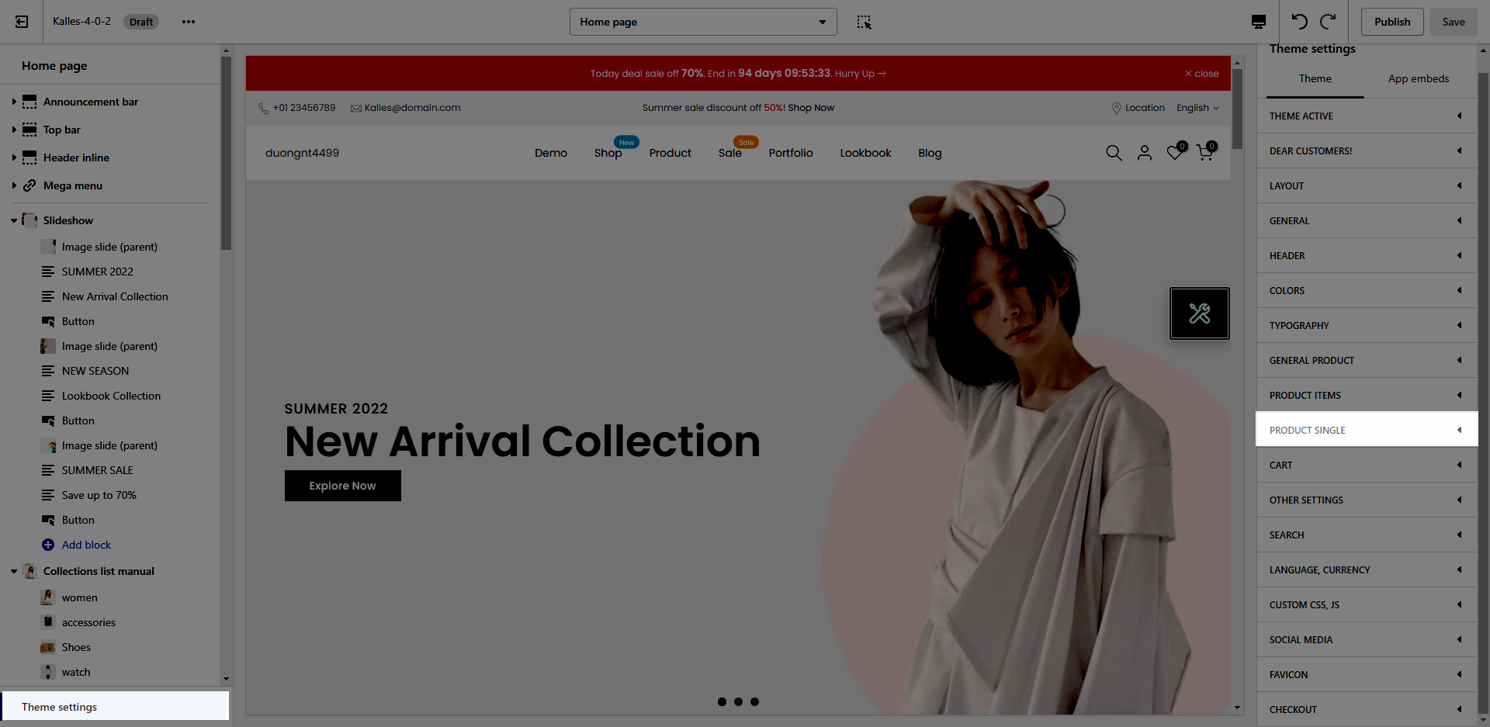Open the Shop menu in preview
Screen dimensions: 1490x727
(608, 153)
